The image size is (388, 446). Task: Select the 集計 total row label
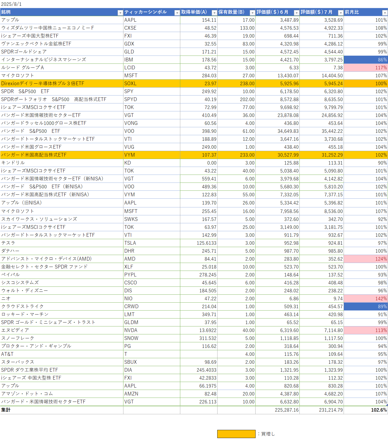click(62, 410)
